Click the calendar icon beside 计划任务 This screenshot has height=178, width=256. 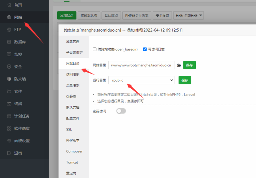coord(9,116)
